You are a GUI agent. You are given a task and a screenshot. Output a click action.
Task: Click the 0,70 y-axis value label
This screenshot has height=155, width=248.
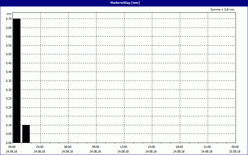click(8, 19)
